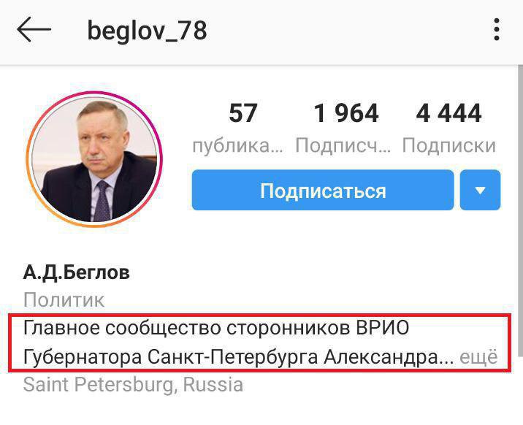Expand the bio with ещё link
Screen dimensions: 523x425
tap(478, 357)
